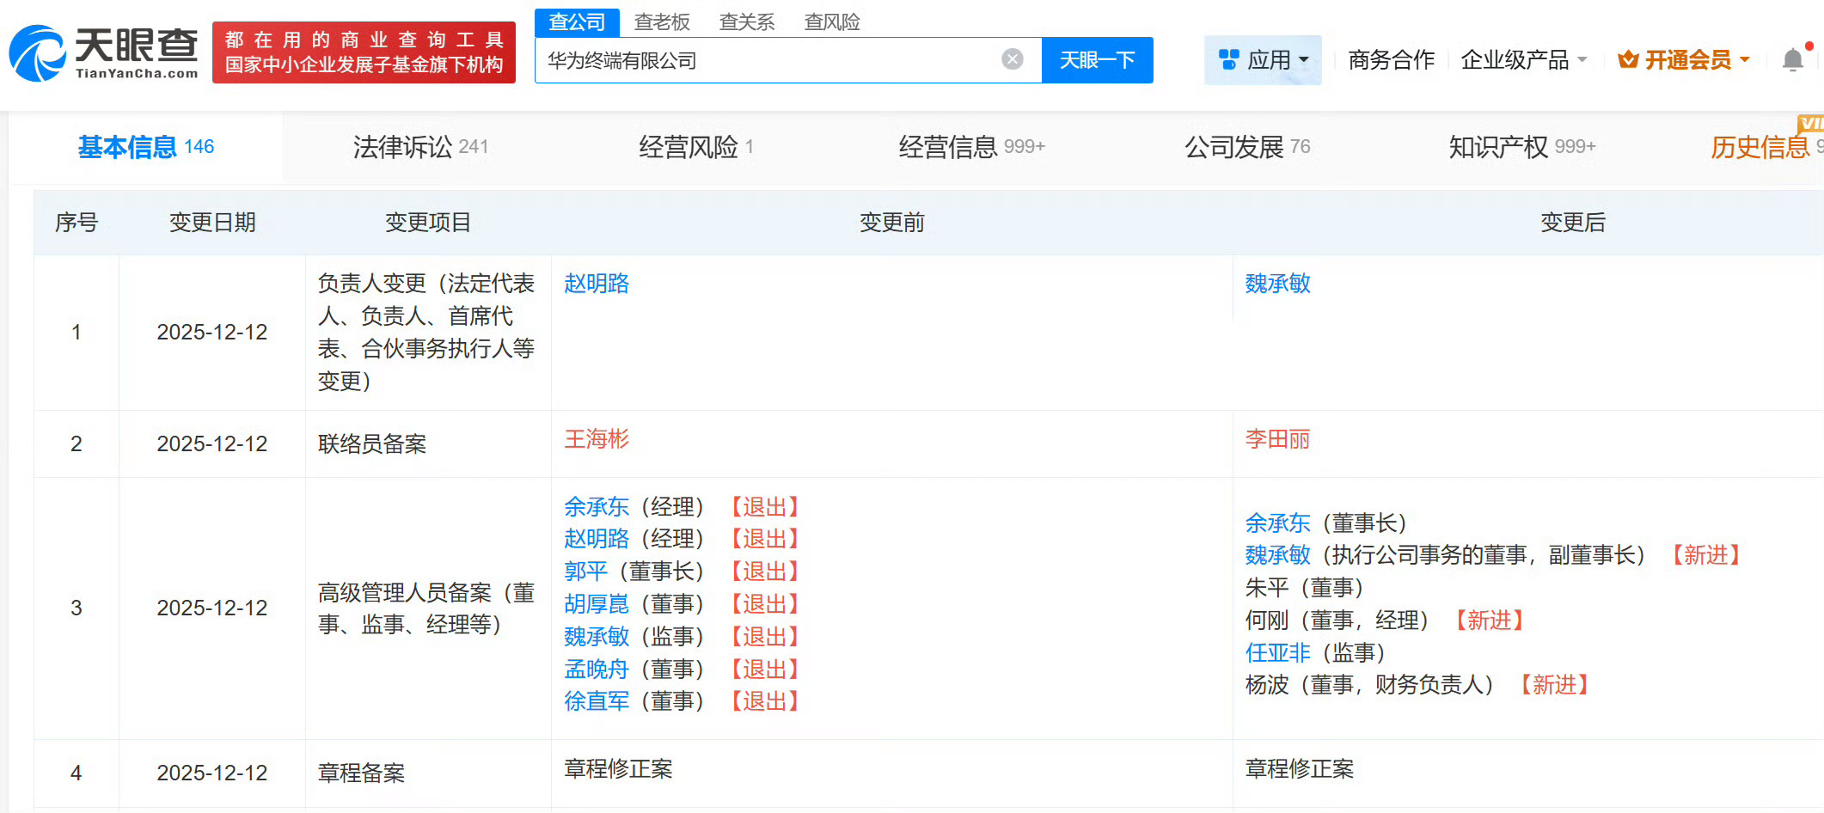Image resolution: width=1824 pixels, height=813 pixels.
Task: Click the blue grid icon beside 应用
Action: pos(1231,58)
